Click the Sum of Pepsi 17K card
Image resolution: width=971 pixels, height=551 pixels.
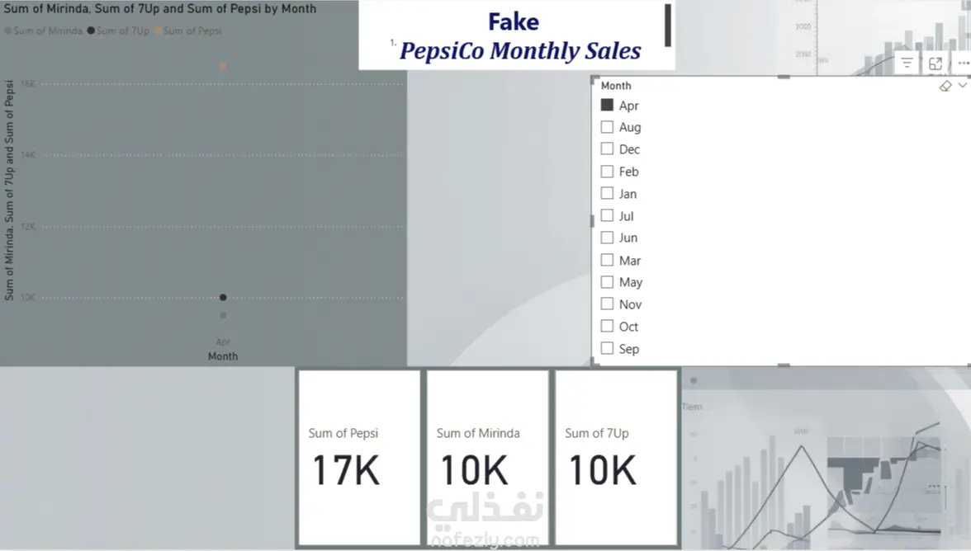coord(359,456)
